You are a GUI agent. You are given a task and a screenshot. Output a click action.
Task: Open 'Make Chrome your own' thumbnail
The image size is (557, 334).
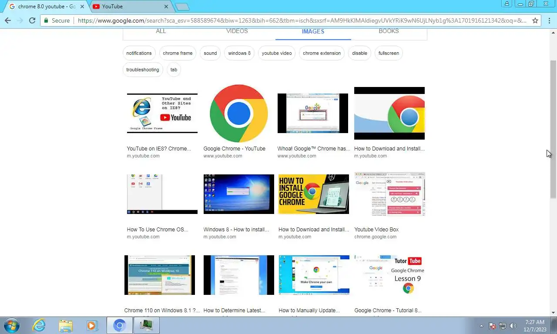click(x=314, y=275)
